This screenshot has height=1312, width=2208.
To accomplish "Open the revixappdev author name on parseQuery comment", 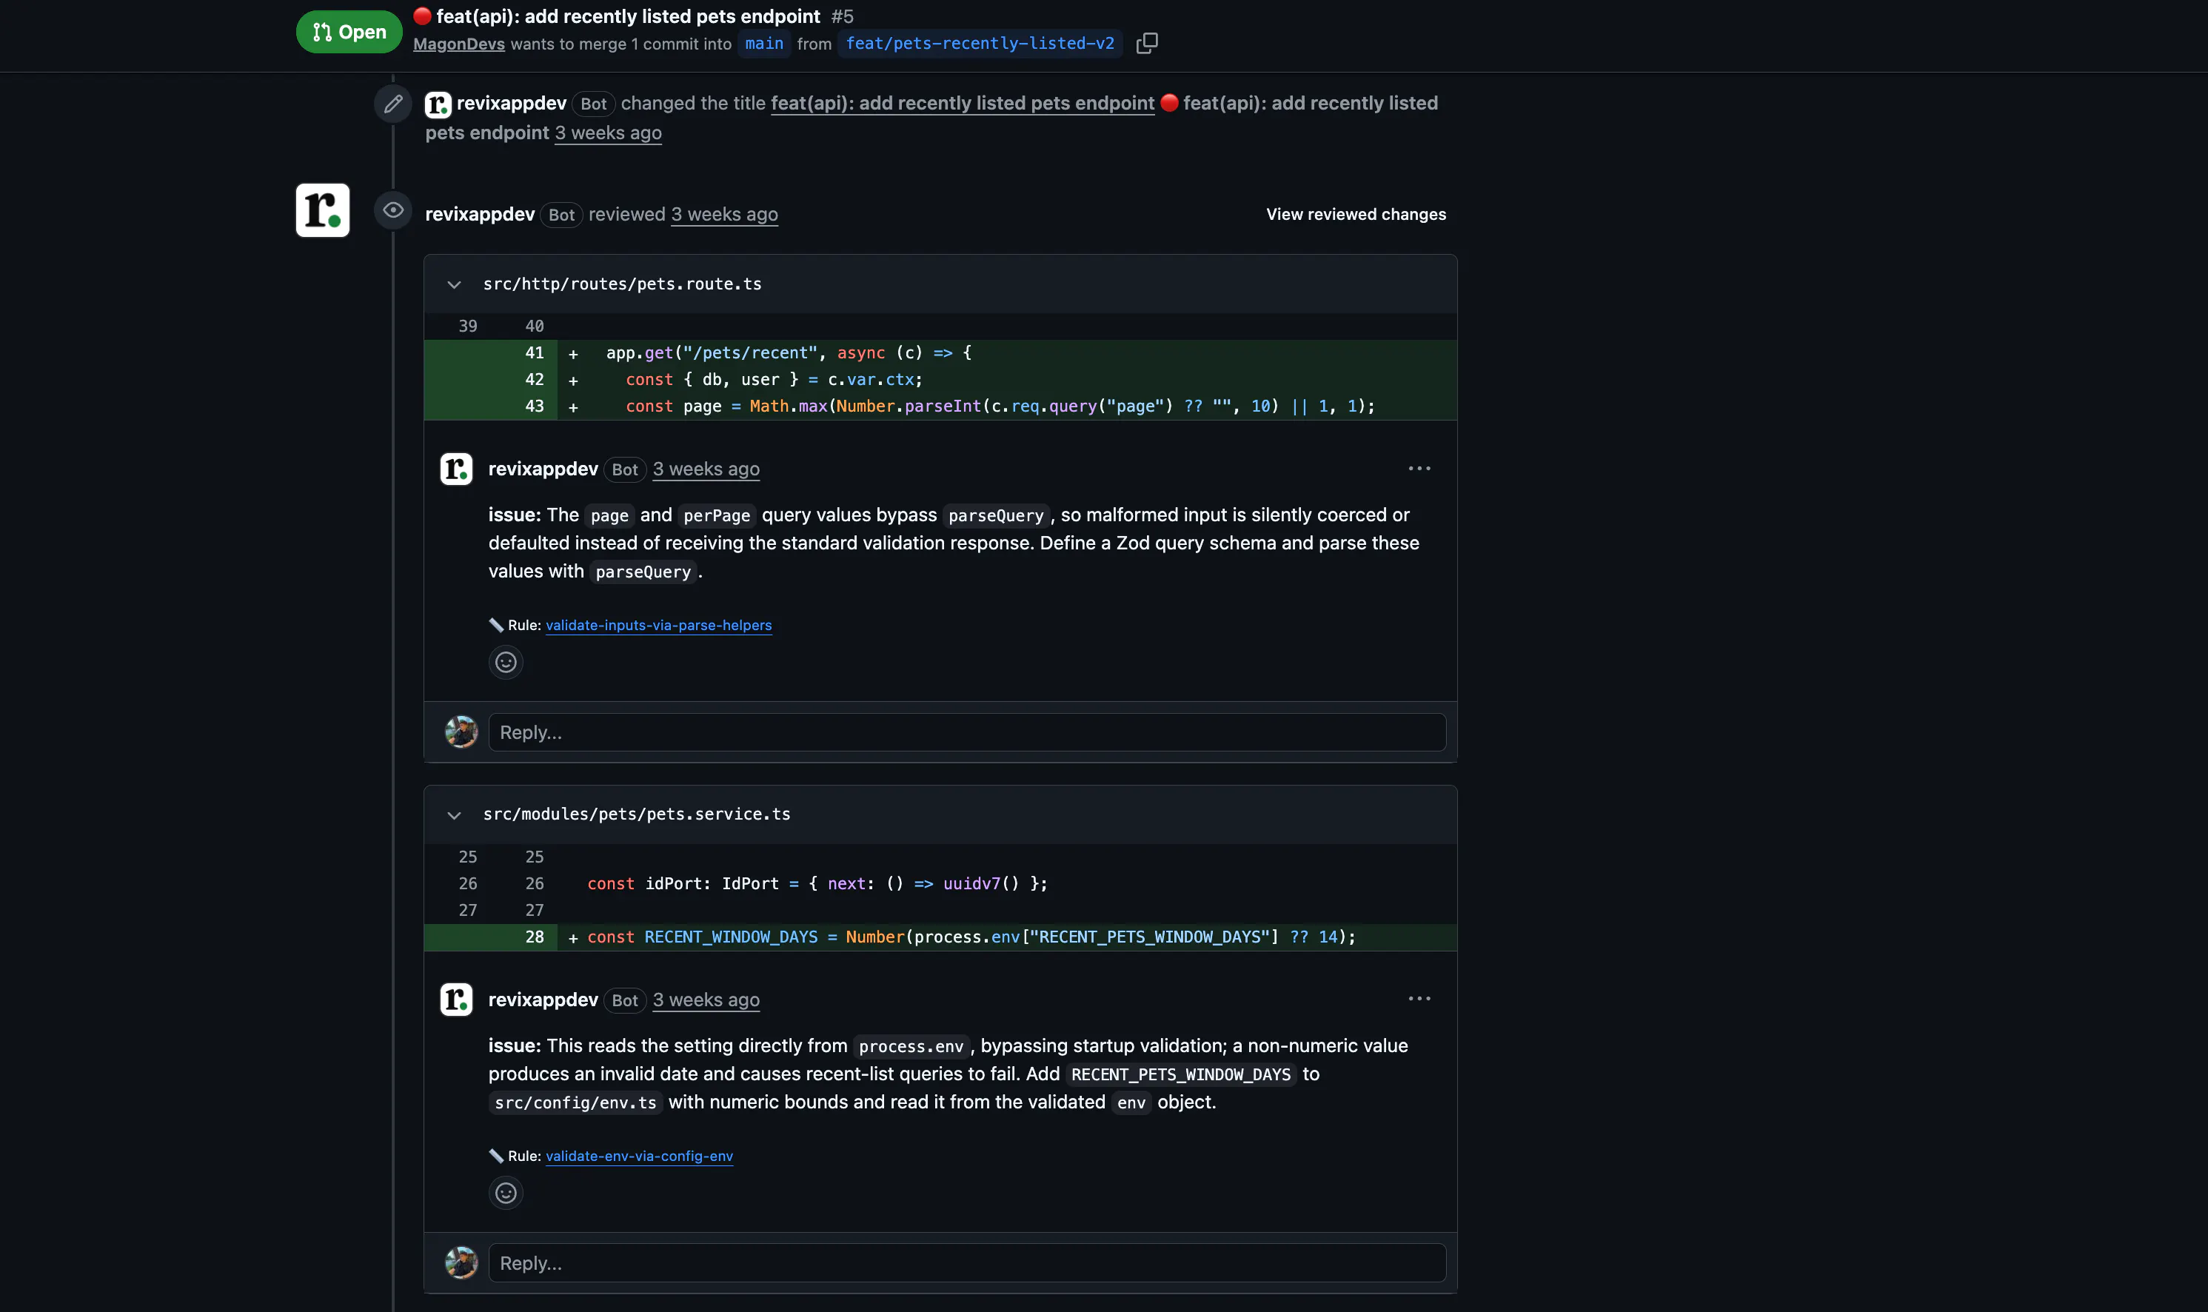I will tap(543, 469).
